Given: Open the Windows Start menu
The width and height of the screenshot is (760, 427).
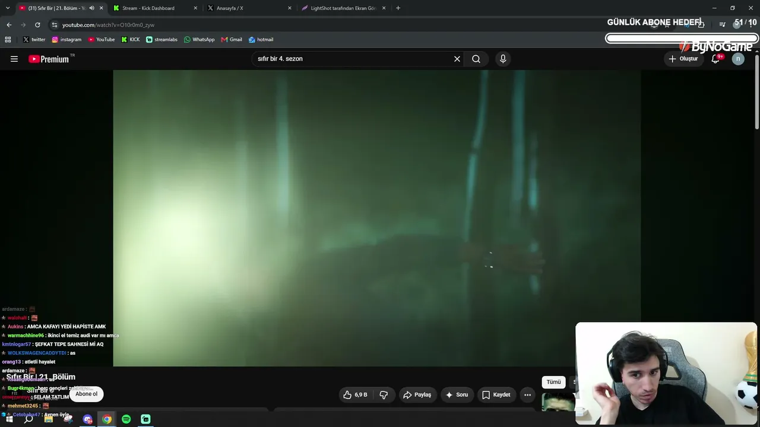Looking at the screenshot, I should 9,419.
